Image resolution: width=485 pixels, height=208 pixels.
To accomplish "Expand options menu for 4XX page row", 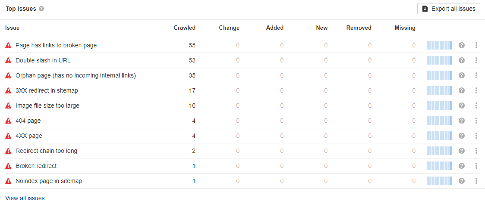I will [x=476, y=136].
